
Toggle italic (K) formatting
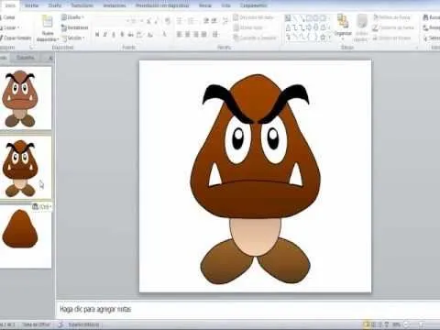click(105, 35)
